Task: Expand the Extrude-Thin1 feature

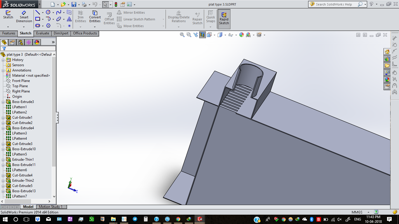Action: point(3,160)
